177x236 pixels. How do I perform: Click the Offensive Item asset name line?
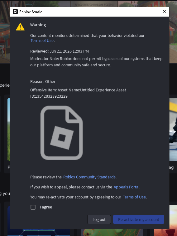click(78, 90)
